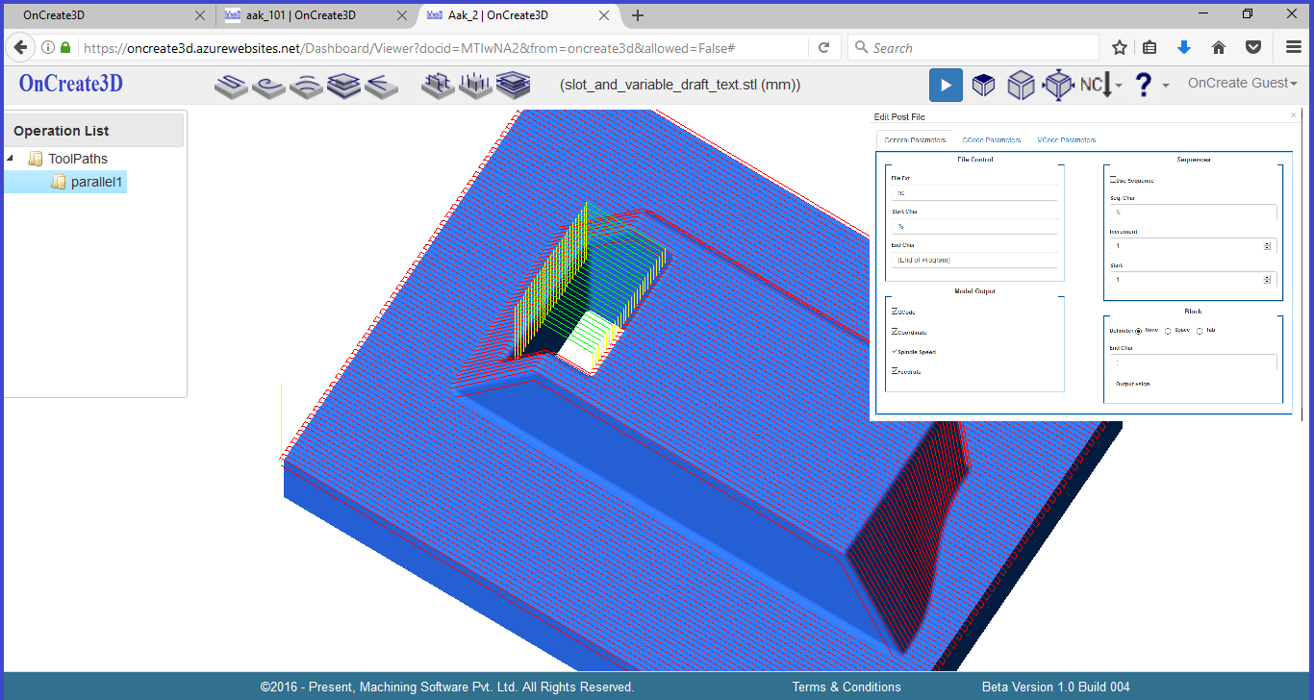Open the Terms & Conditions link
Screen dimensions: 1314x700
point(847,687)
